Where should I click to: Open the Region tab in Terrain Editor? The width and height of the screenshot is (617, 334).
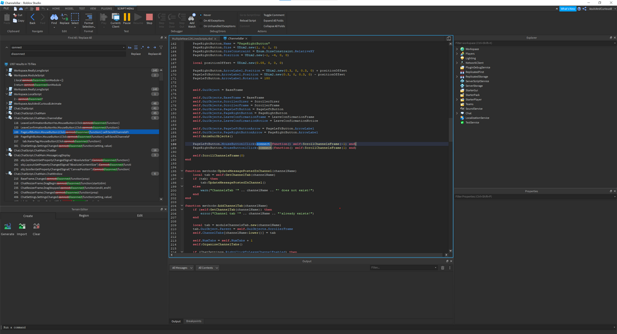point(84,215)
